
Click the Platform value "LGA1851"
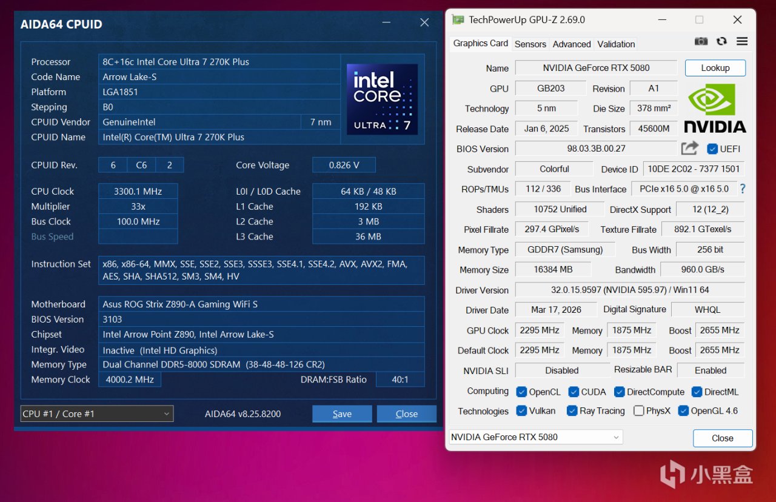219,92
